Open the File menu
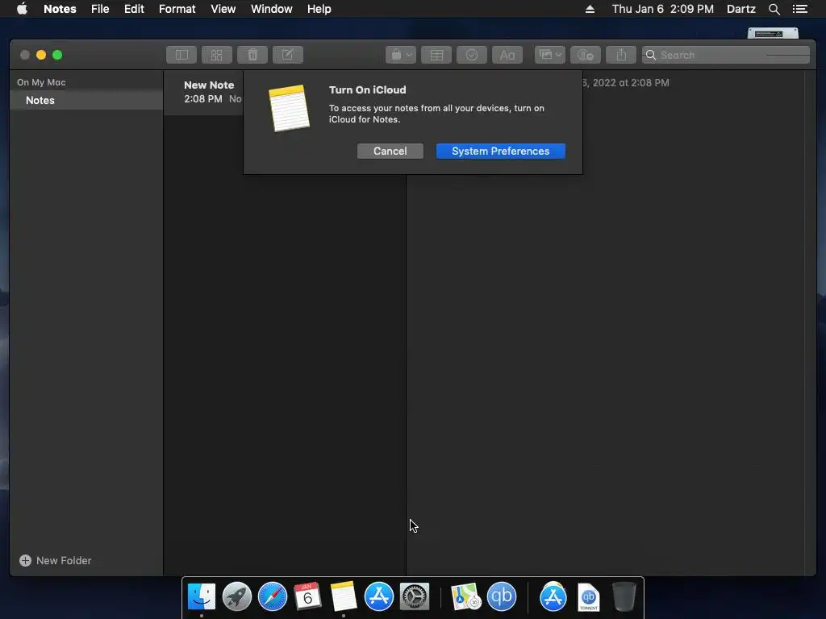 [x=99, y=9]
